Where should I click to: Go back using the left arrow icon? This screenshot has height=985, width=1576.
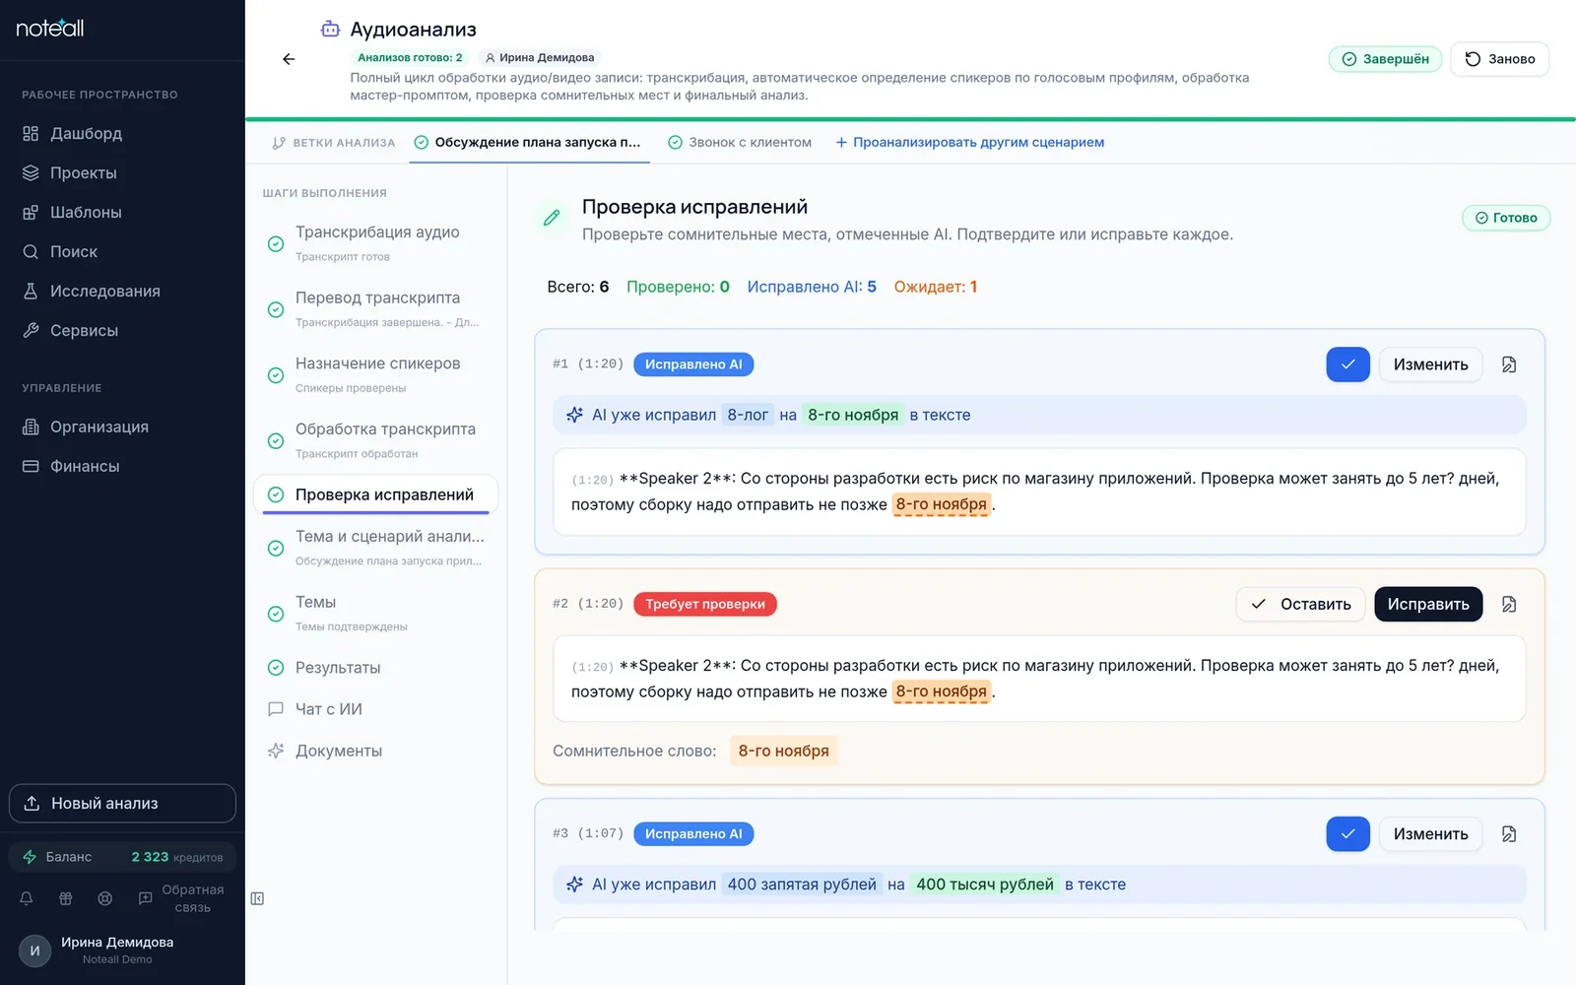coord(289,59)
